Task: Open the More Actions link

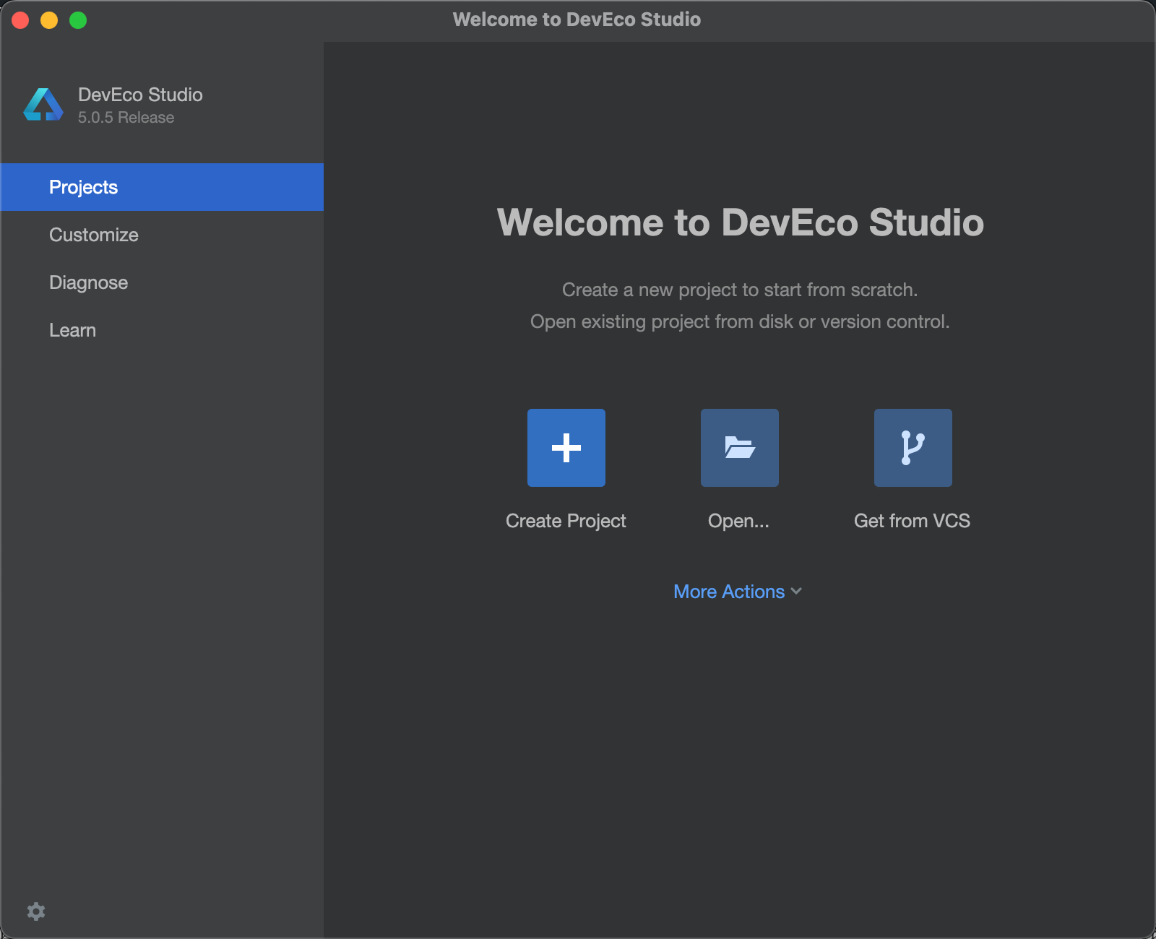Action: pyautogui.click(x=728, y=592)
